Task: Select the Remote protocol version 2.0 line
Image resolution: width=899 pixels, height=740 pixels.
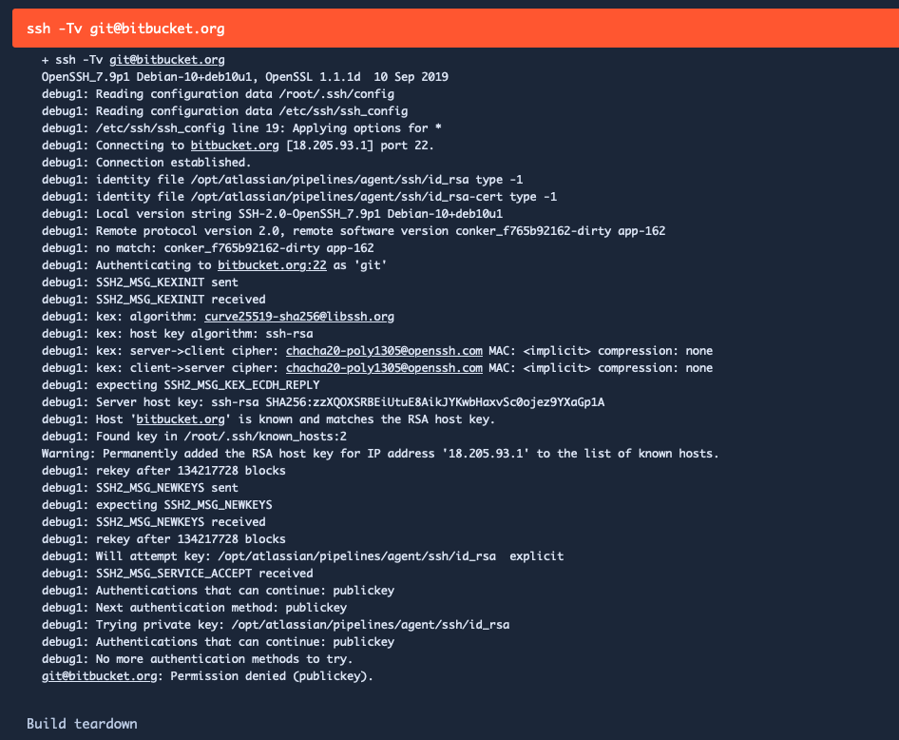Action: click(x=354, y=230)
